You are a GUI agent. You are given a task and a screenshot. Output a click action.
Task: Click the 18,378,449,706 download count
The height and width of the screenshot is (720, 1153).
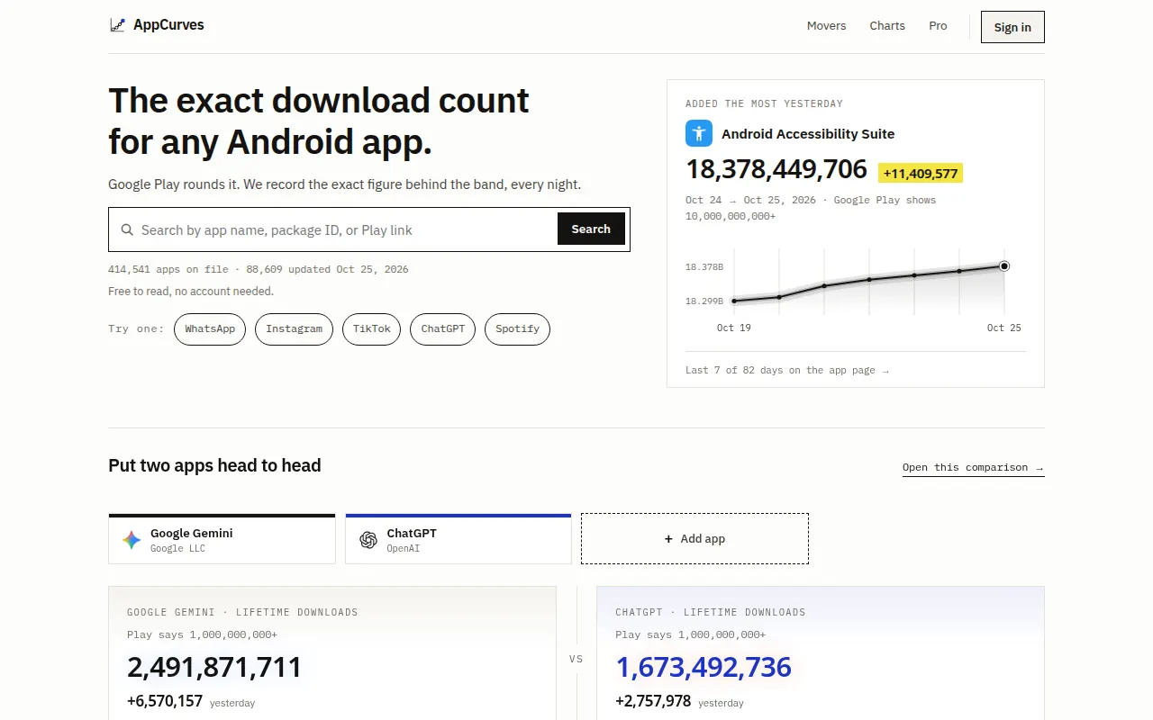click(x=776, y=169)
